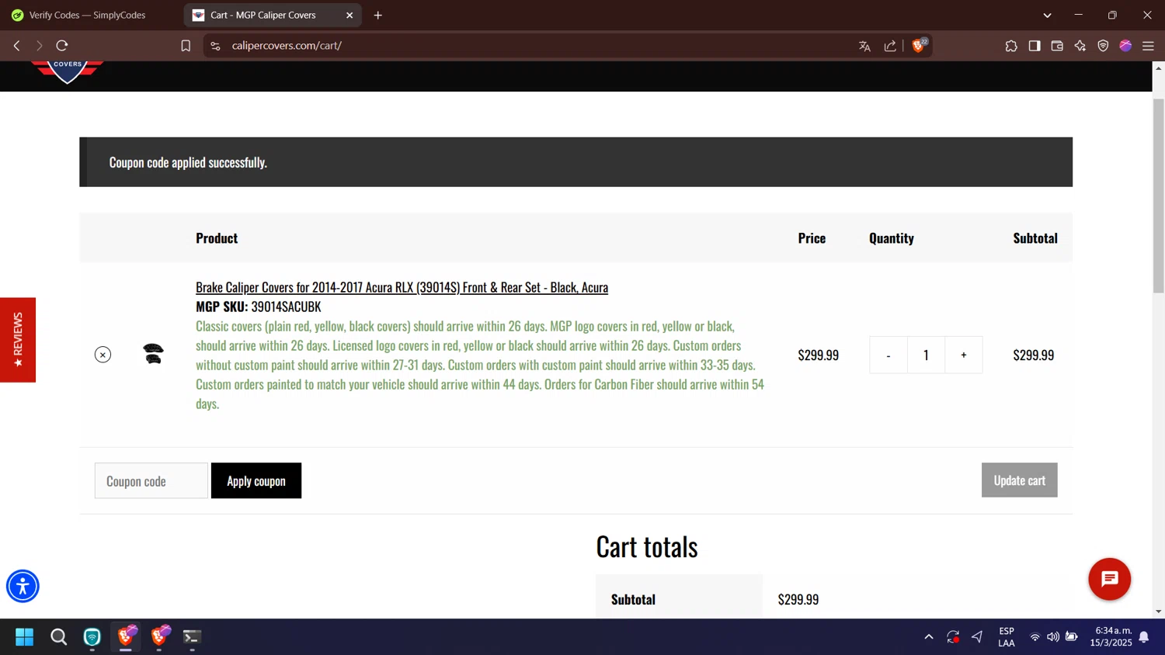Open the browser extensions puzzle icon
The height and width of the screenshot is (655, 1165).
[1011, 46]
